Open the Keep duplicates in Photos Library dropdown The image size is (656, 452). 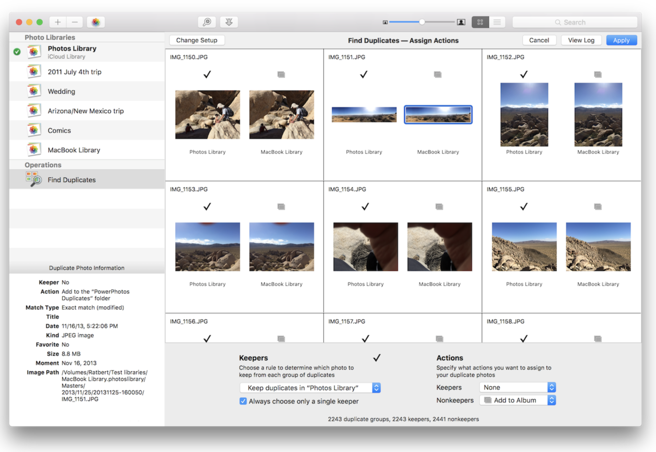tap(310, 388)
